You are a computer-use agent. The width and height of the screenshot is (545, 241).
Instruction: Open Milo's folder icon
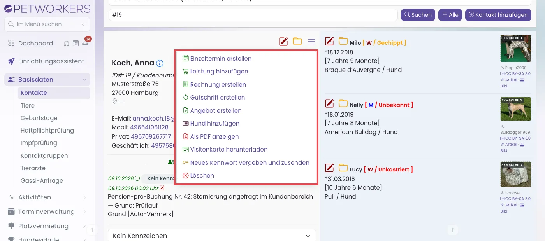click(343, 41)
